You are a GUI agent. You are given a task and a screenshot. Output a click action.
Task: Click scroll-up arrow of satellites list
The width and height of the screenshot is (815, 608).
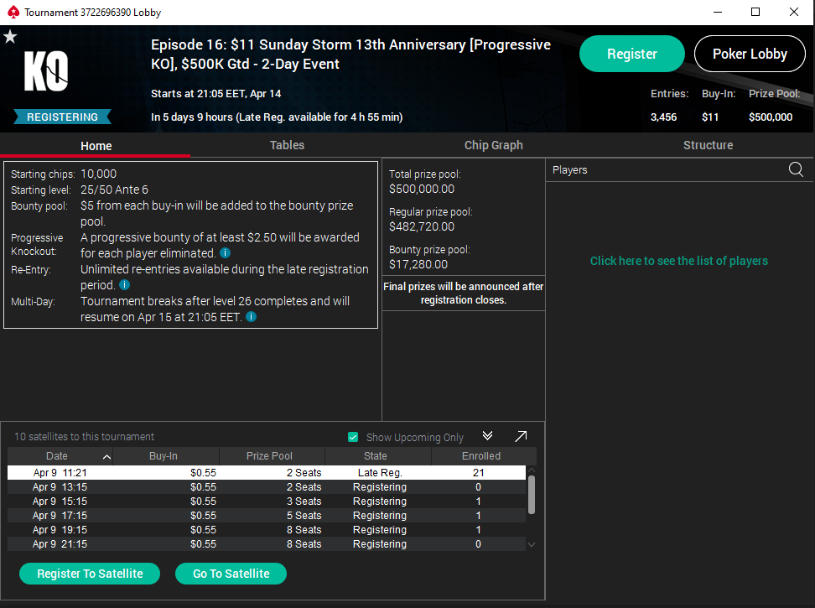(x=532, y=470)
